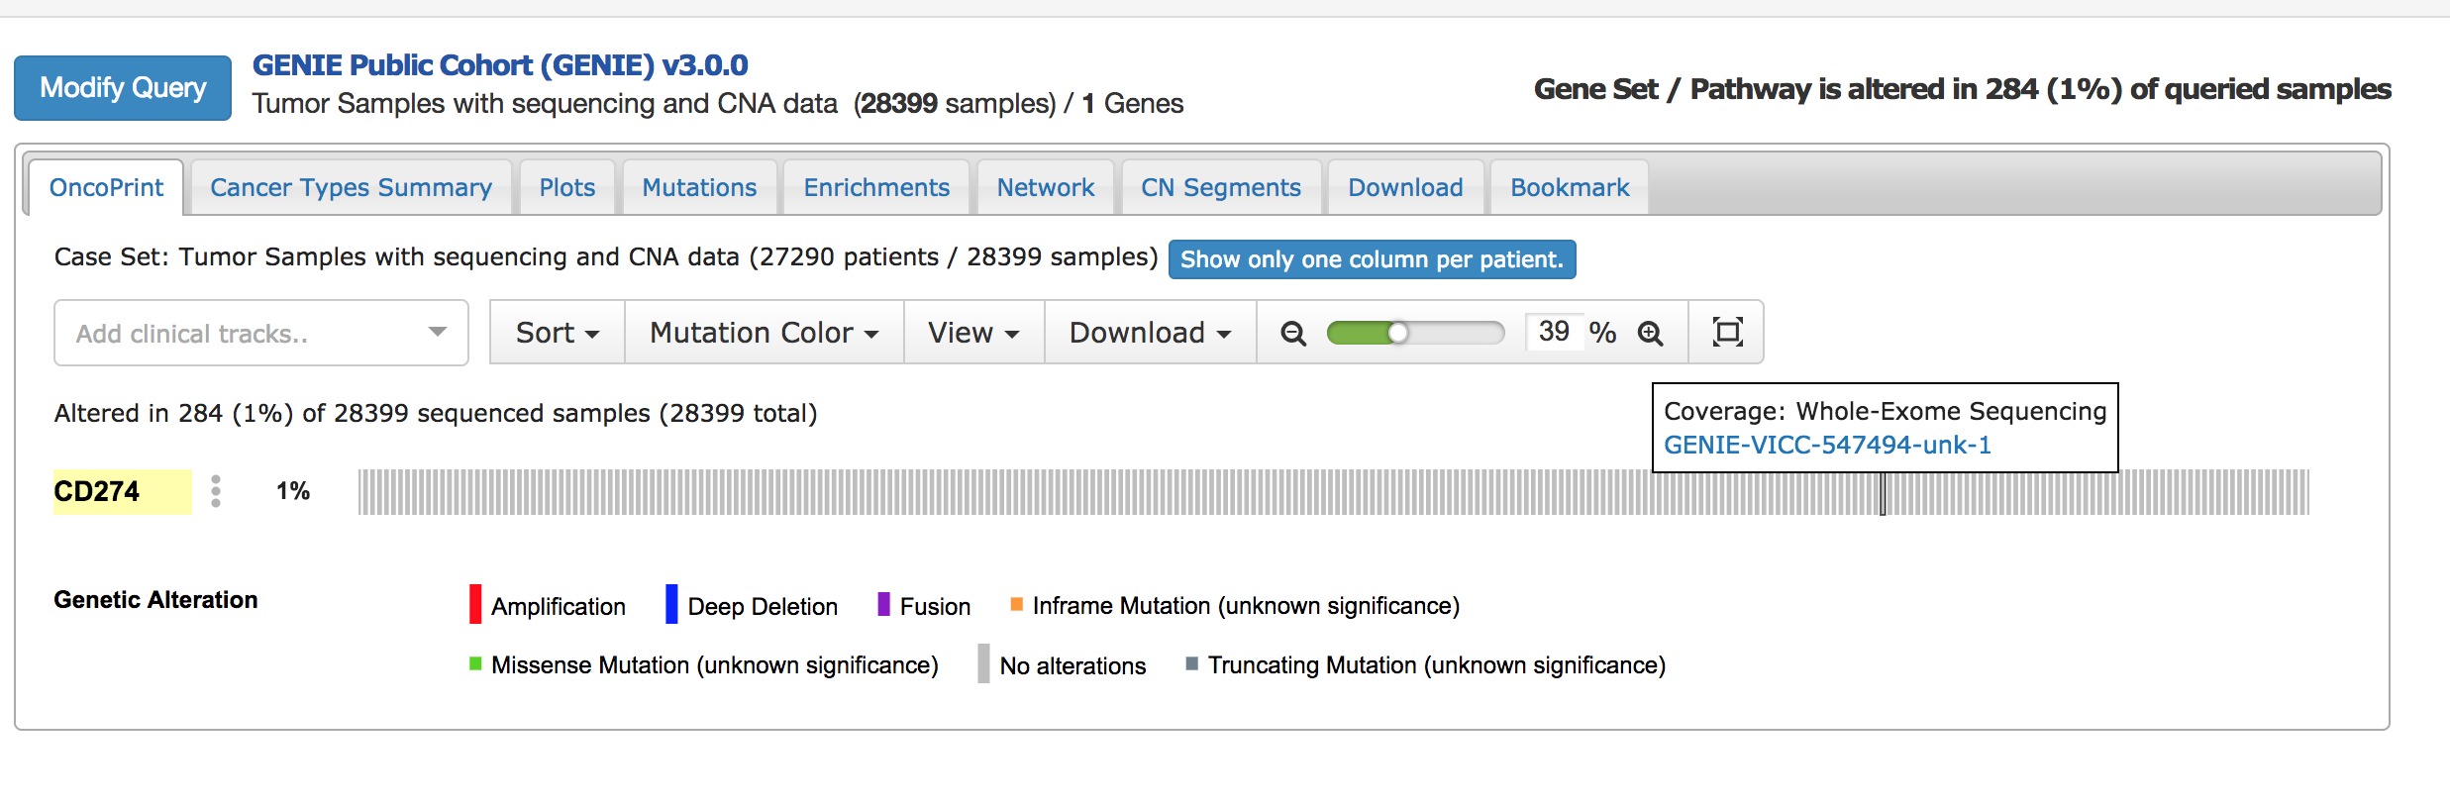Click the Altered in 284 (1%) summary text
The width and height of the screenshot is (2450, 808).
436,413
